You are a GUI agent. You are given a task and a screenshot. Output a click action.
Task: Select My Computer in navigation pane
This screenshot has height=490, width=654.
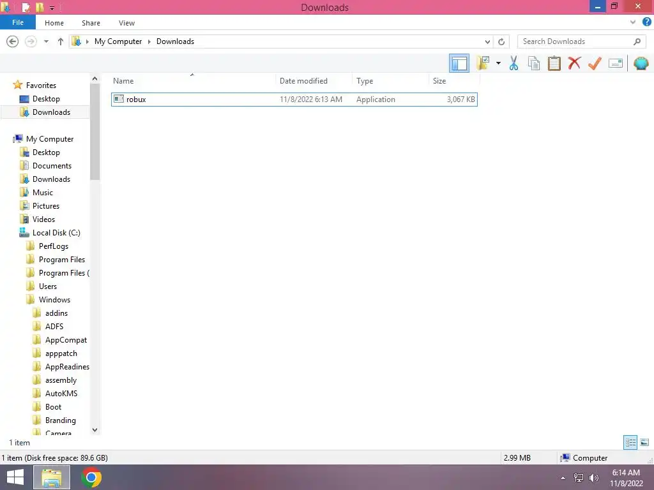pos(50,138)
